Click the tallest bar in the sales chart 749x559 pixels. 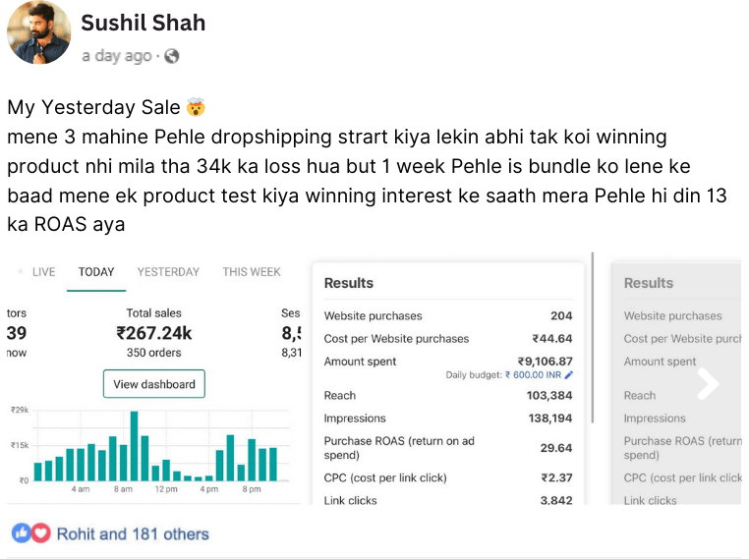pos(134,446)
